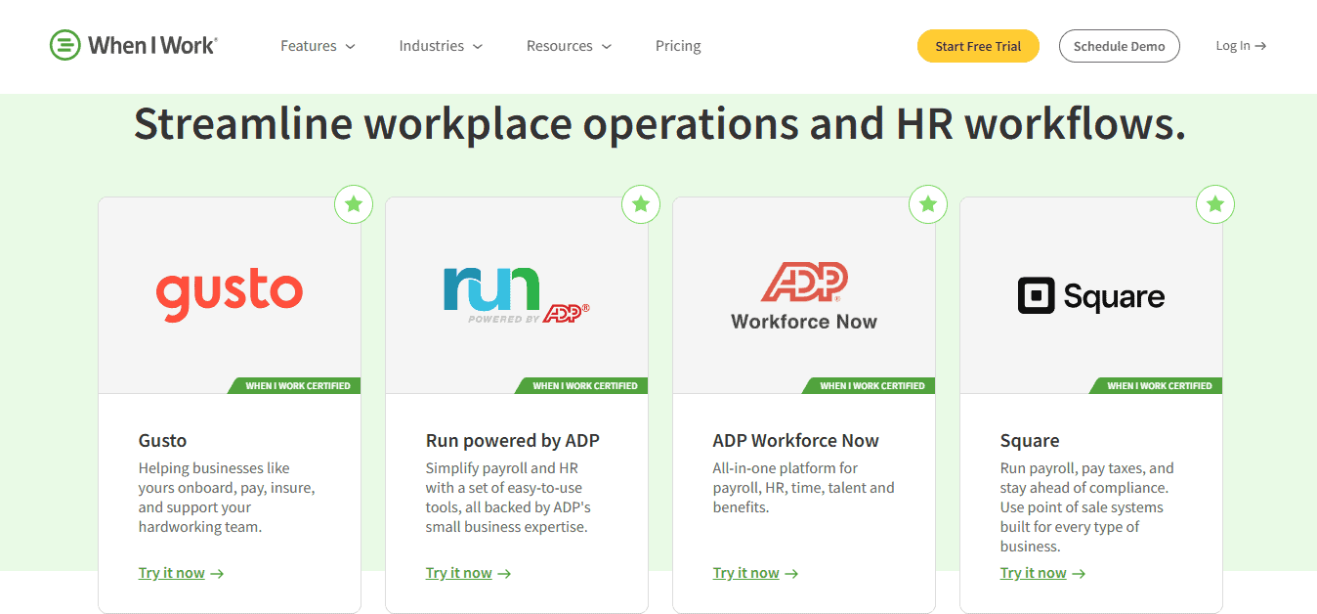Expand the Industries menu
1317x614 pixels.
coord(441,46)
